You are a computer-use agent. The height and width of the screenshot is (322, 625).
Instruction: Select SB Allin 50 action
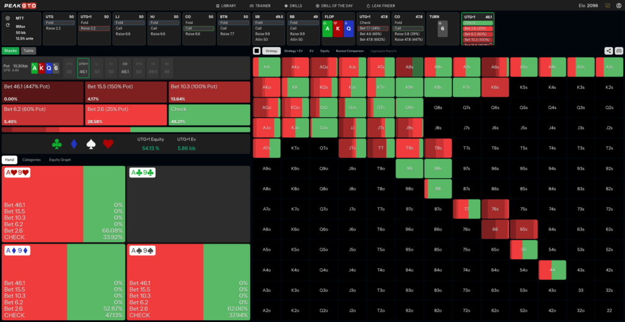267,40
